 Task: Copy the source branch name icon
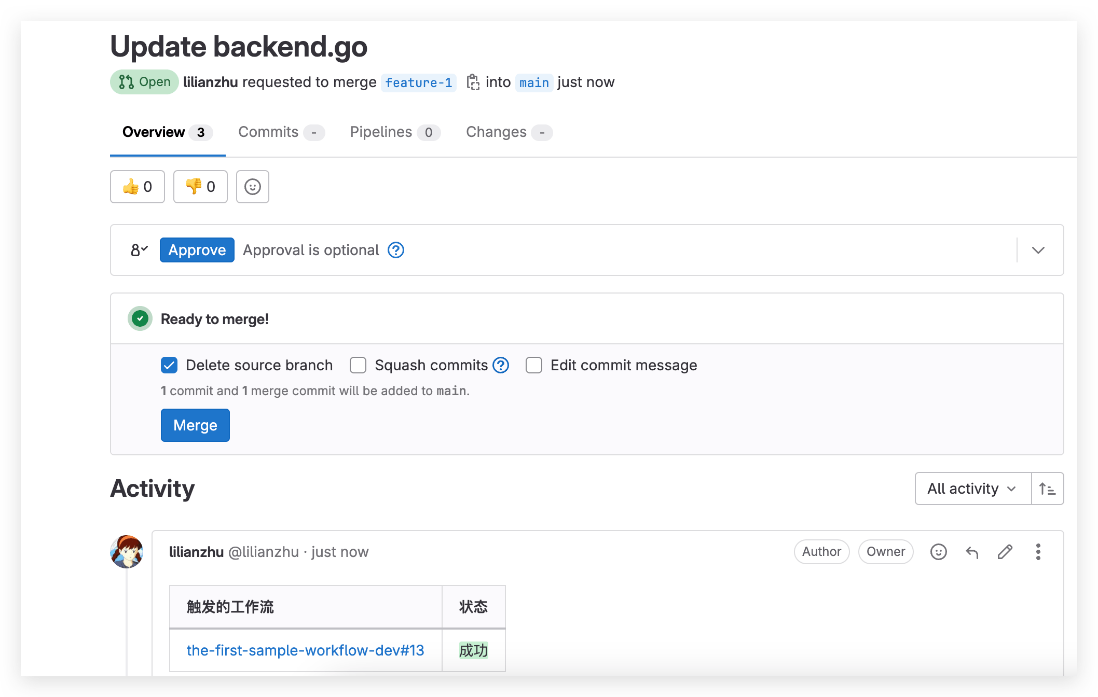(473, 82)
